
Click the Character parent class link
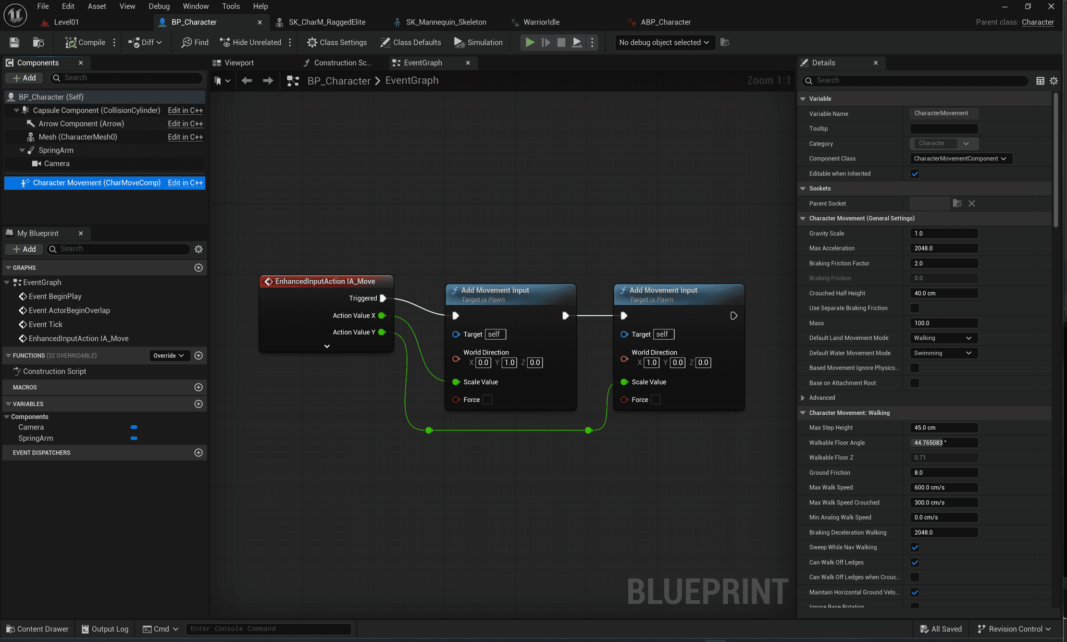tap(1037, 22)
